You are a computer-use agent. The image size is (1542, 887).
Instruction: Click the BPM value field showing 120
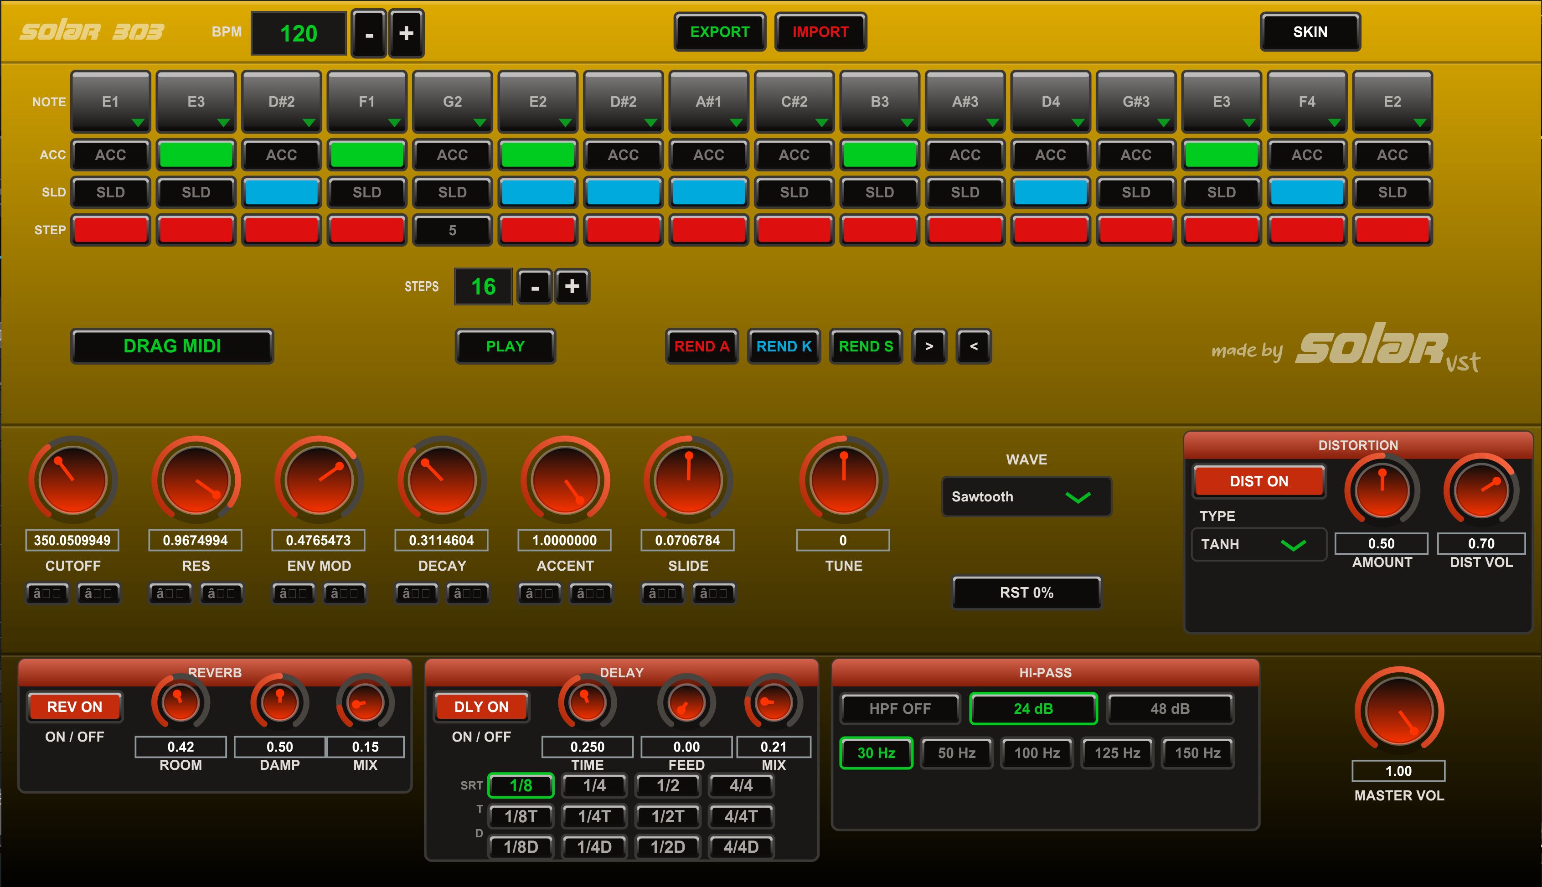pyautogui.click(x=299, y=34)
